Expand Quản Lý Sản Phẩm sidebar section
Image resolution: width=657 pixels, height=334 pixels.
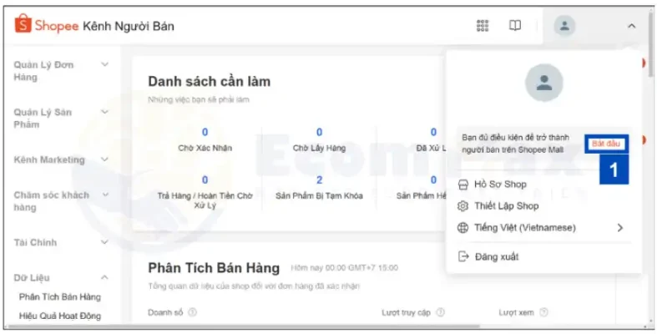[104, 112]
